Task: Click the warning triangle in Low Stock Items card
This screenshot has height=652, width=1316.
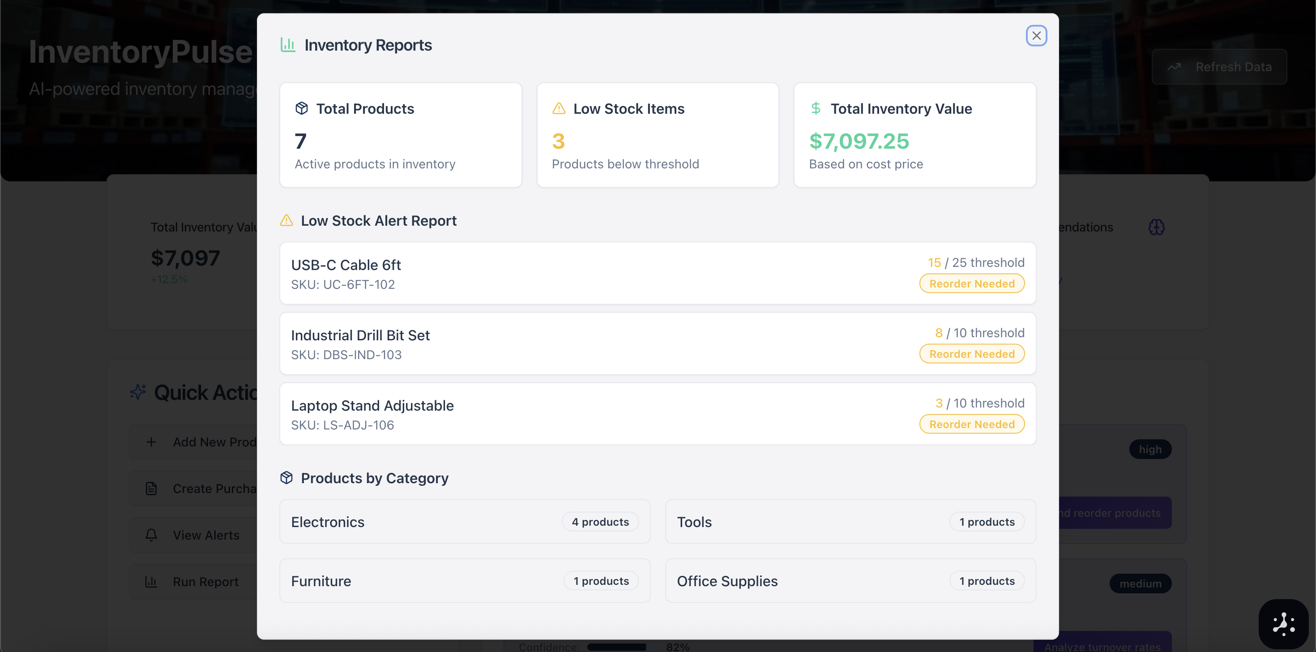Action: [559, 108]
